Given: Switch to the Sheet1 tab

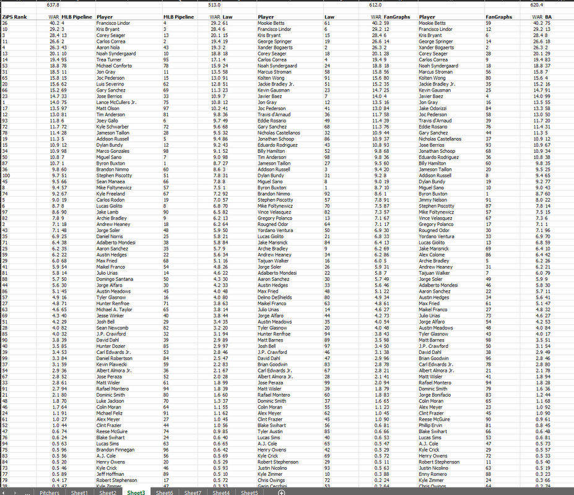Looking at the screenshot, I should tap(79, 493).
